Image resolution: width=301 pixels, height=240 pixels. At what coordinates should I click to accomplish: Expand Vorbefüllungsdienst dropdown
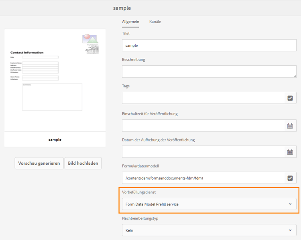(209, 204)
